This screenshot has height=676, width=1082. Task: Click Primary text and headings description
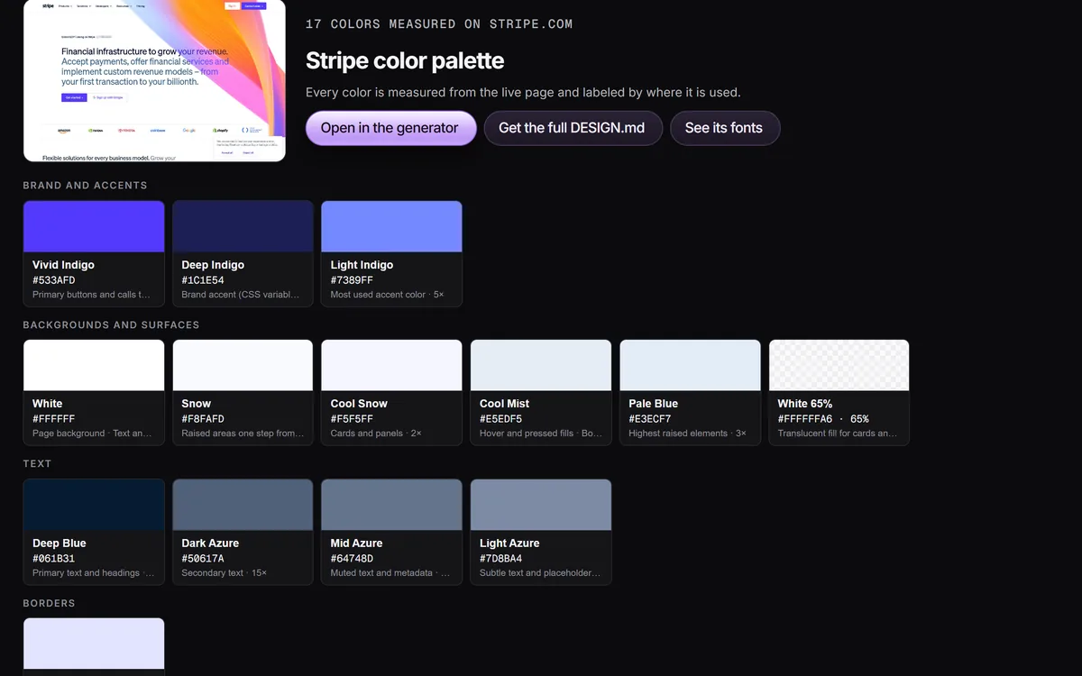coord(94,573)
